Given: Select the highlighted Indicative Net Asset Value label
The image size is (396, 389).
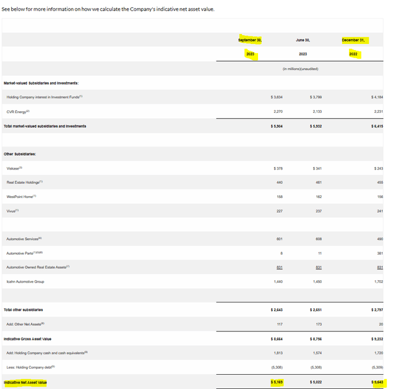Looking at the screenshot, I should pyautogui.click(x=25, y=382).
